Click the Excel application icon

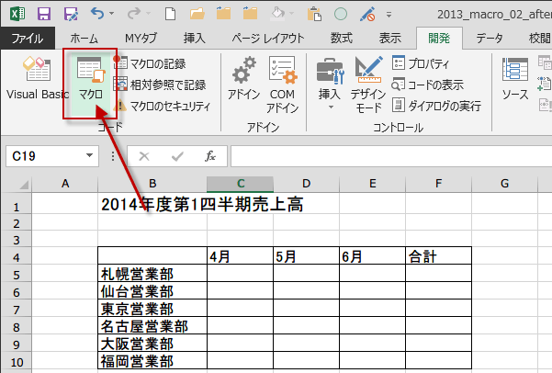coord(17,14)
